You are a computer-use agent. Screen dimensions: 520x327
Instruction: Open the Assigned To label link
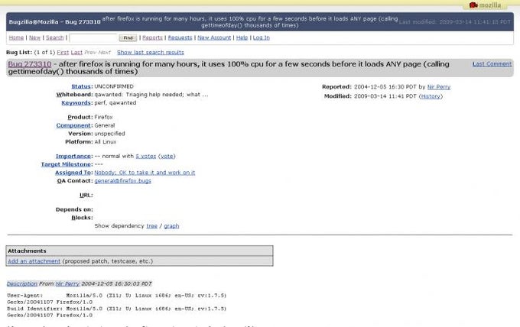pos(73,173)
